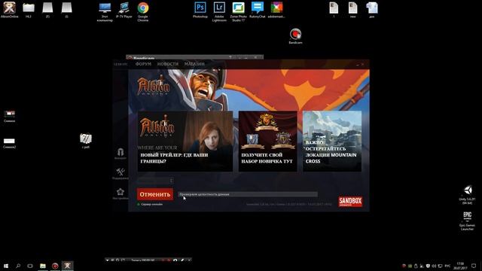Open the с раб desktop icon
This screenshot has height=271, width=482.
(86, 141)
